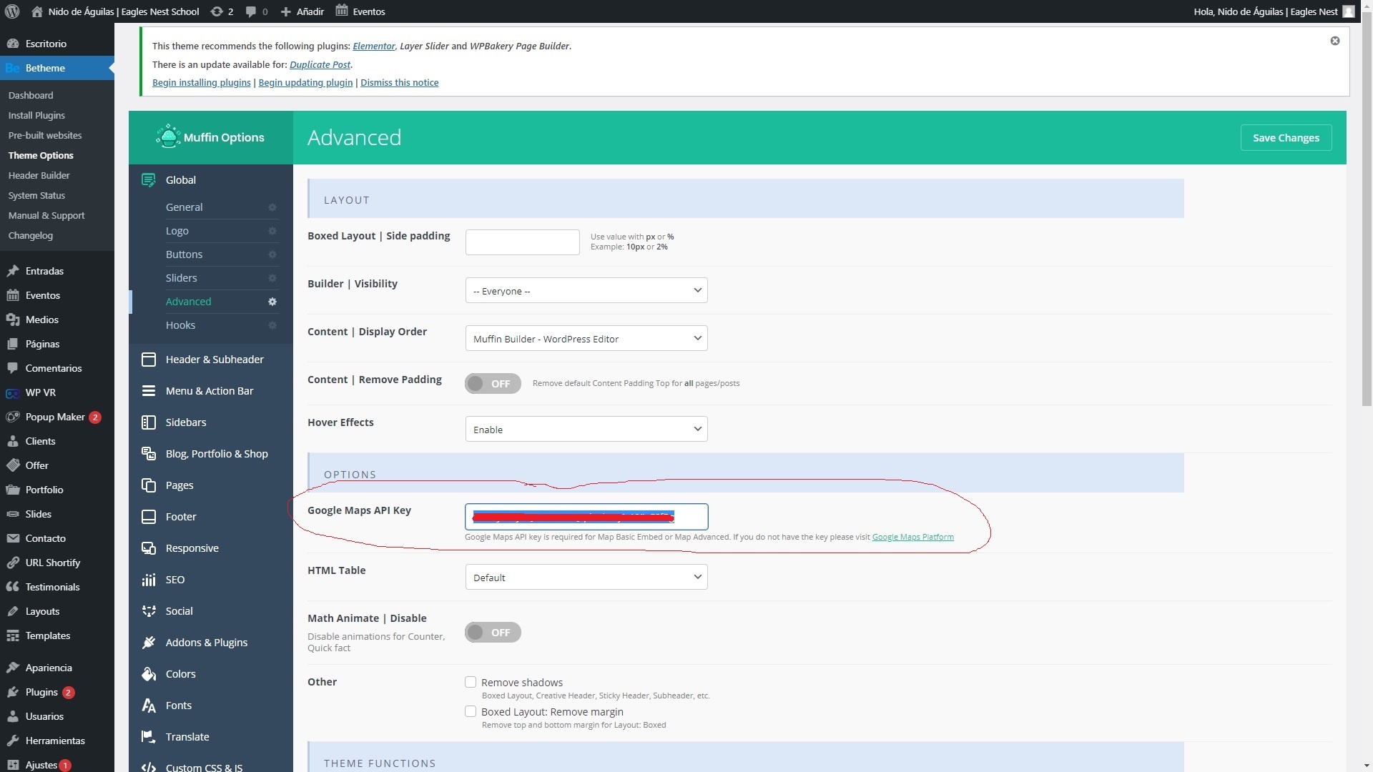The height and width of the screenshot is (772, 1373).
Task: Toggle Math Animate Disable switch
Action: pyautogui.click(x=493, y=633)
